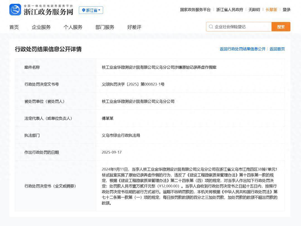Screen dimensions: 301x226
Task: Select the penalty decision paragraph starting 2024年9月11日
Action: 190,186
